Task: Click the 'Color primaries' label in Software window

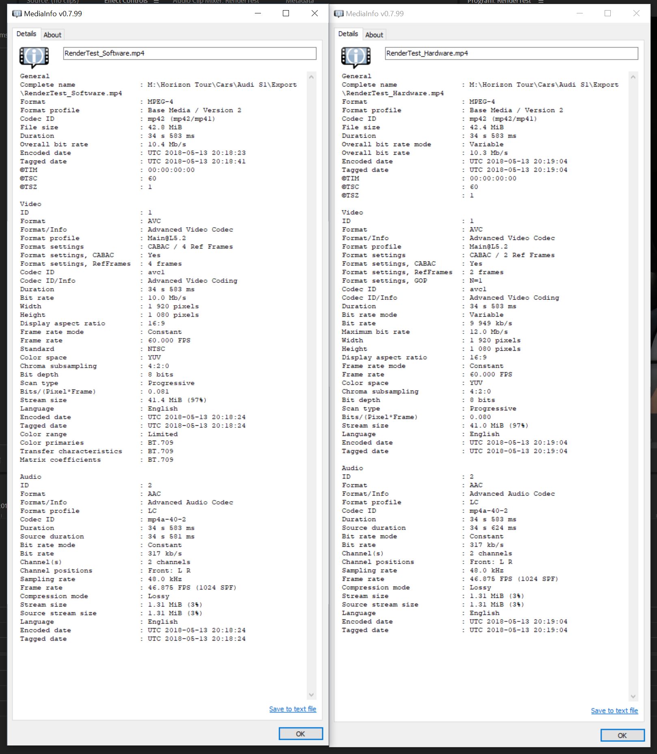Action: point(52,443)
